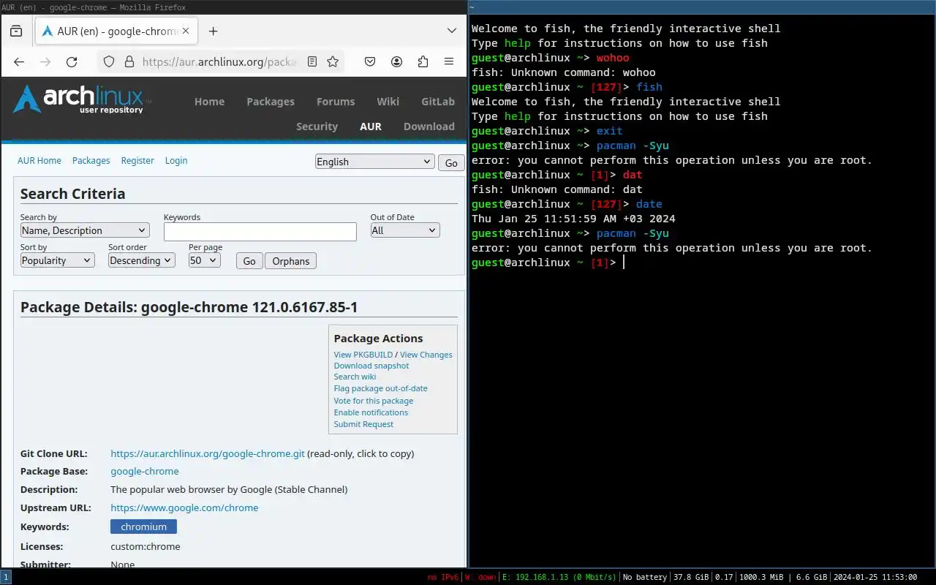Open the Login link
936x585 pixels.
176,160
